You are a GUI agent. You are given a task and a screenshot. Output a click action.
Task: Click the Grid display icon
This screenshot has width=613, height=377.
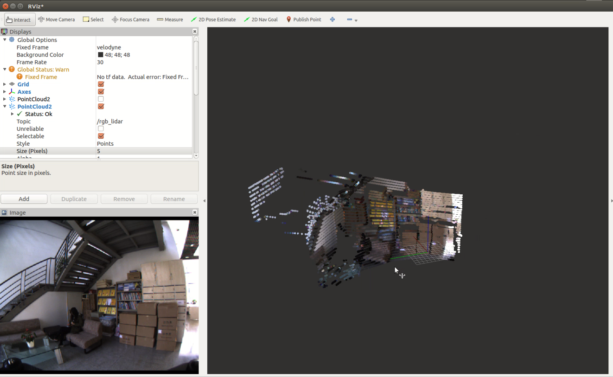coord(12,84)
